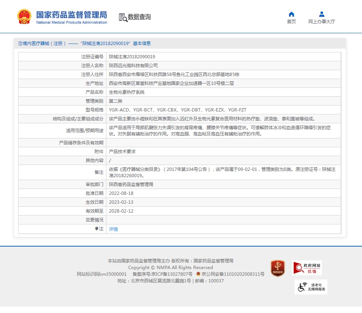This screenshot has height=313, width=362.
Task: Click the model list starting YGR-ACD
Action: pyautogui.click(x=178, y=110)
